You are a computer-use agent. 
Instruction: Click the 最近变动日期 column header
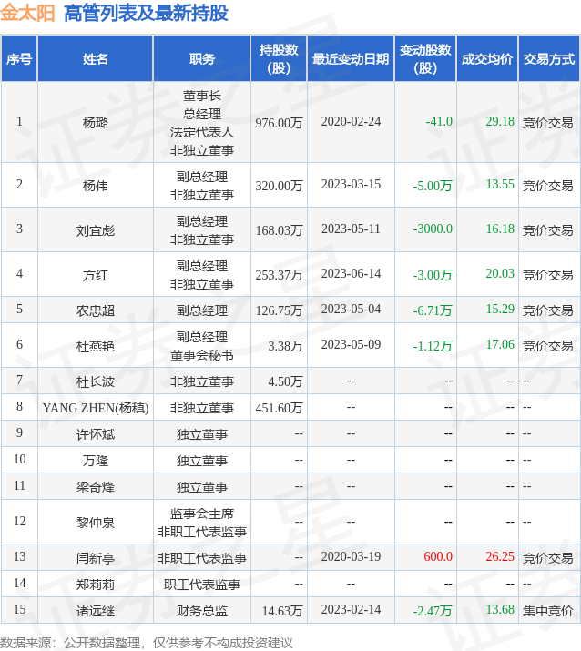tap(351, 58)
